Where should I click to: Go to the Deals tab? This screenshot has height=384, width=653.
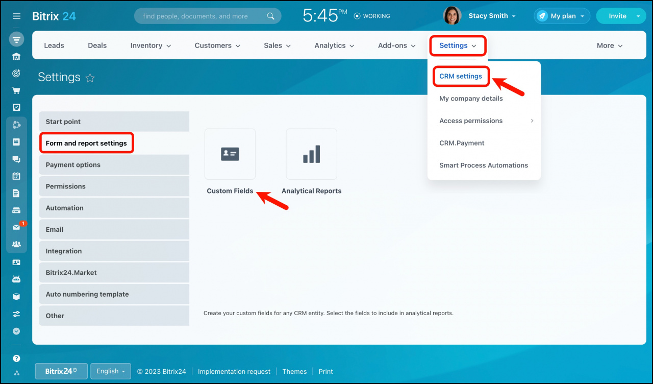97,45
